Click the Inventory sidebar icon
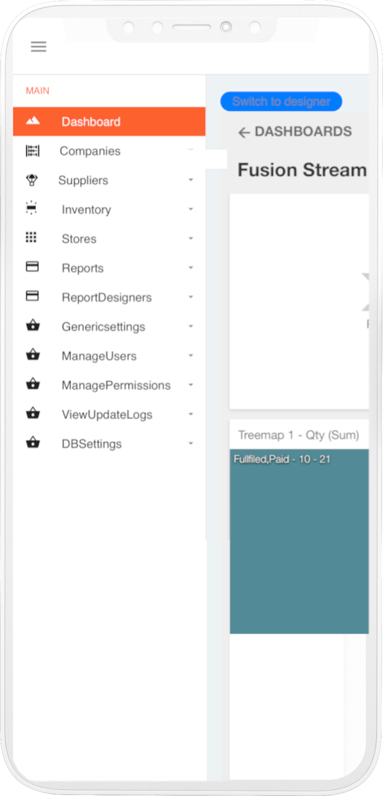383x796 pixels. tap(31, 208)
